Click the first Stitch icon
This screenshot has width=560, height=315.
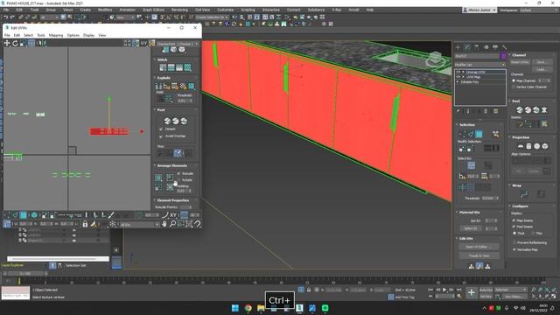coord(163,67)
